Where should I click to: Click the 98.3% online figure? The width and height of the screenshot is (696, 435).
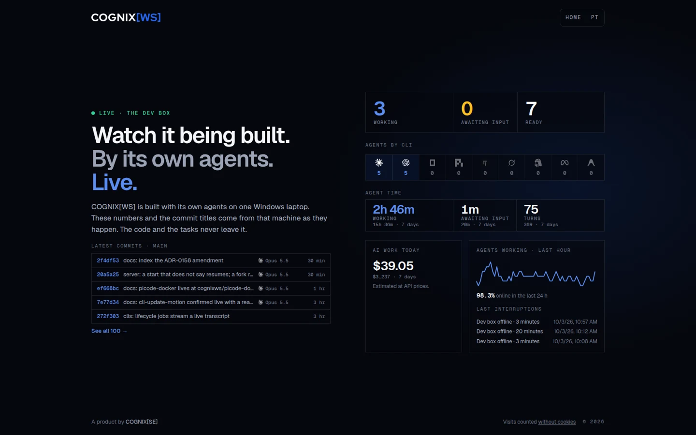point(485,296)
